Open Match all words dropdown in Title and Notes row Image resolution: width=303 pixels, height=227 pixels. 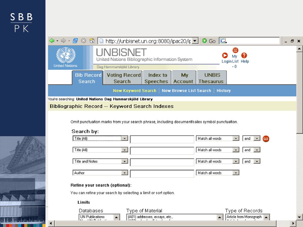click(x=236, y=161)
